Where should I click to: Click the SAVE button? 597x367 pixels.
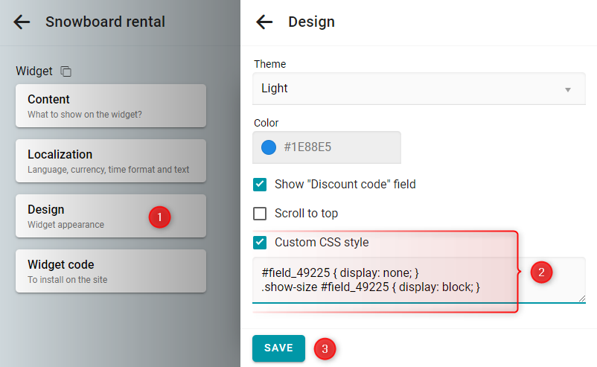click(278, 348)
